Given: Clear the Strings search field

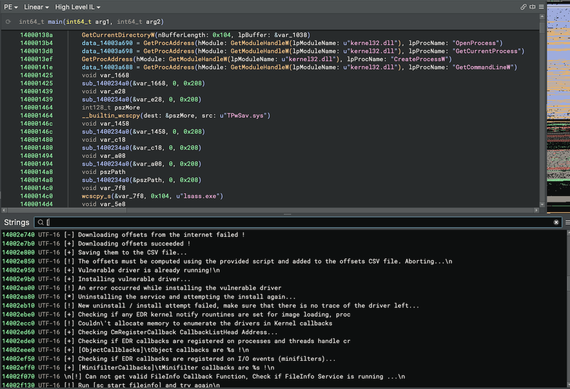Looking at the screenshot, I should (556, 222).
